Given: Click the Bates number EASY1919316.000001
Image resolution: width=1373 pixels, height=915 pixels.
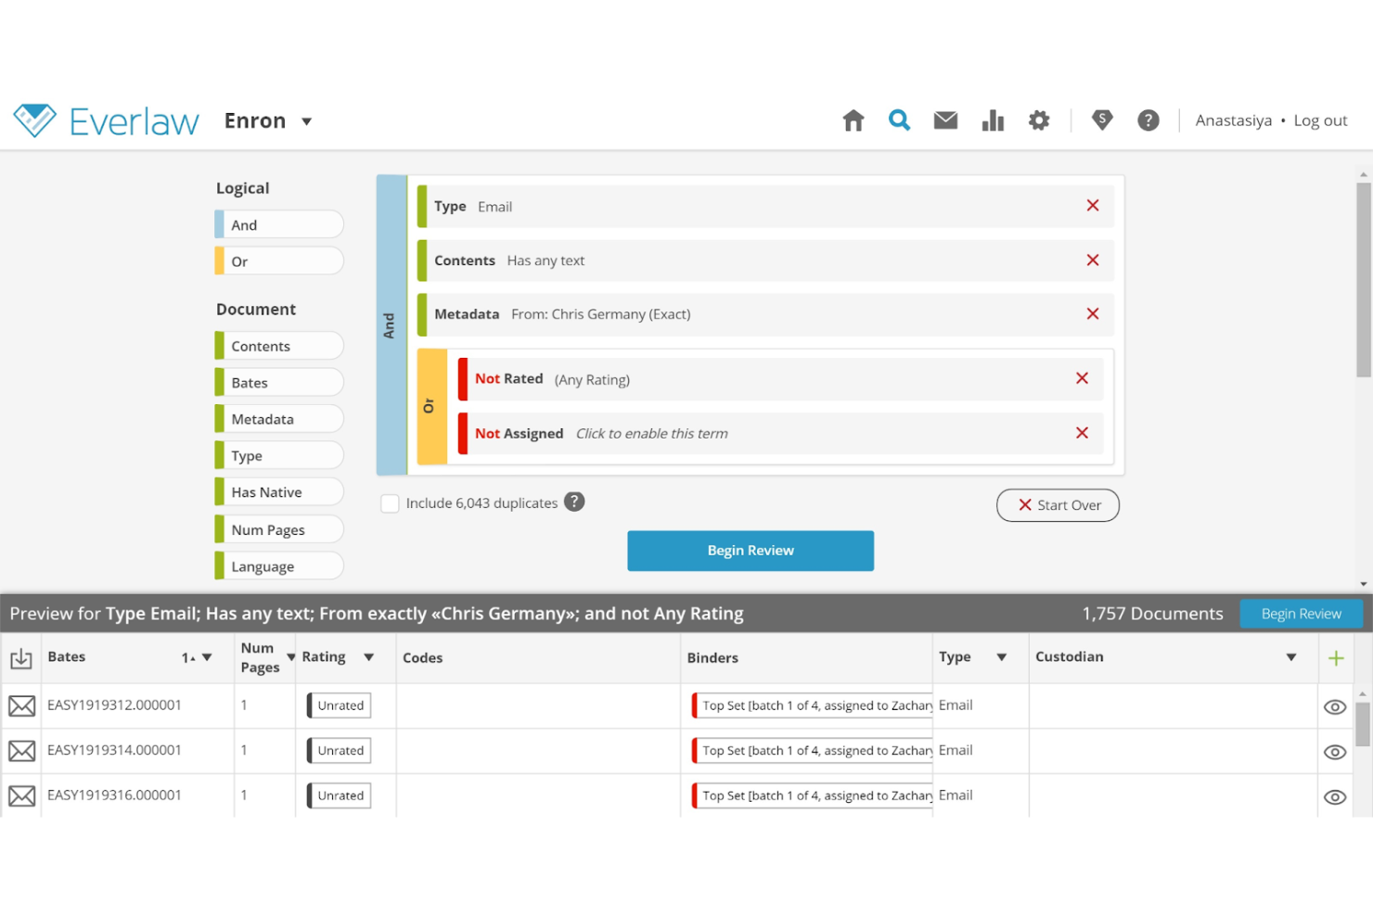Looking at the screenshot, I should click(114, 795).
